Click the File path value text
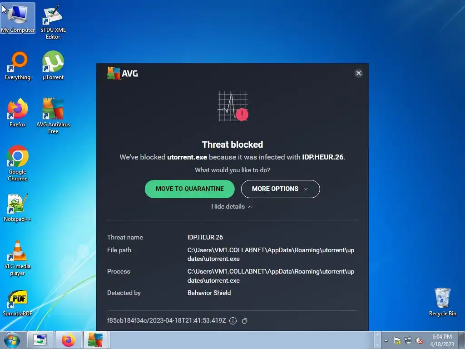Screen dimensions: 465x349 pyautogui.click(x=271, y=254)
